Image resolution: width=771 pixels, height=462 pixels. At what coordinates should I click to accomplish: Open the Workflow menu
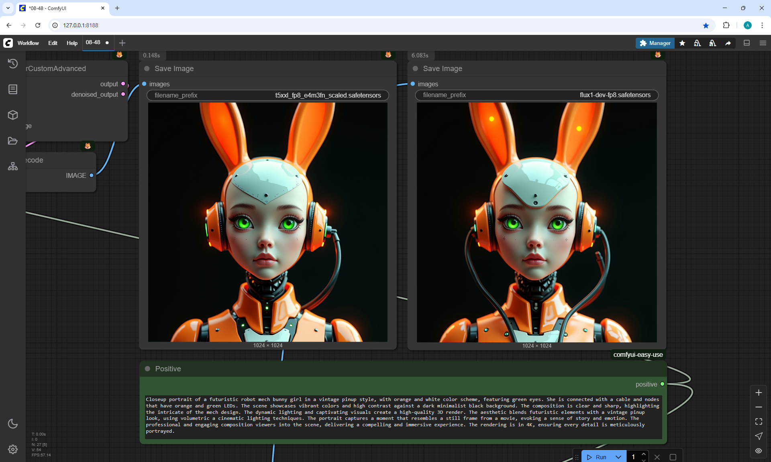(28, 43)
